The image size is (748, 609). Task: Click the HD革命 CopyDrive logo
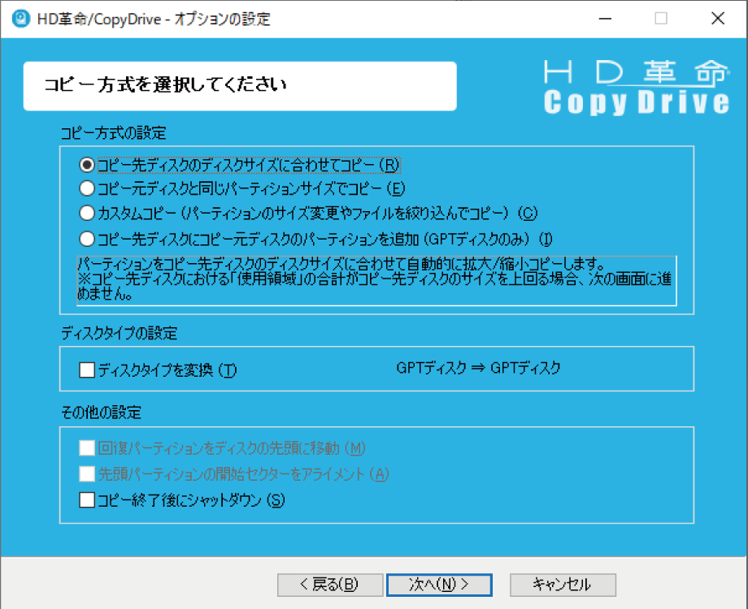[x=637, y=88]
